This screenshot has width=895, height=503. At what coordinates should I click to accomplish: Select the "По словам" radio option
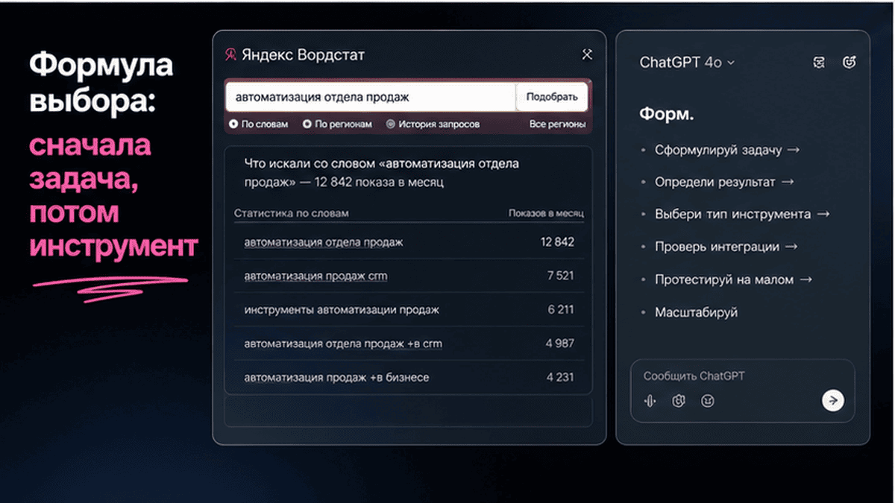click(x=259, y=124)
